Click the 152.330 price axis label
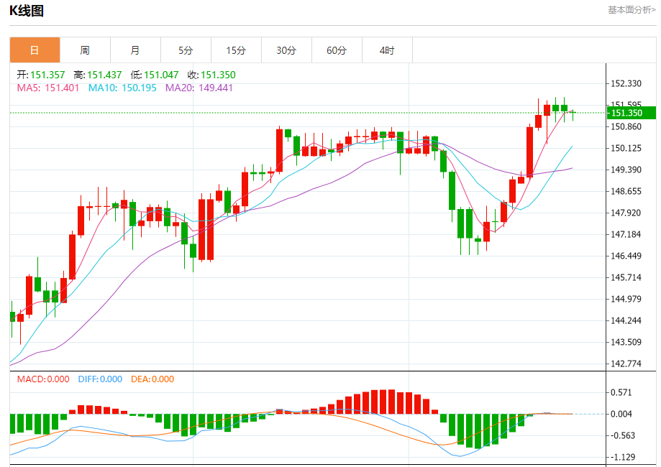This screenshot has width=661, height=467. 626,84
